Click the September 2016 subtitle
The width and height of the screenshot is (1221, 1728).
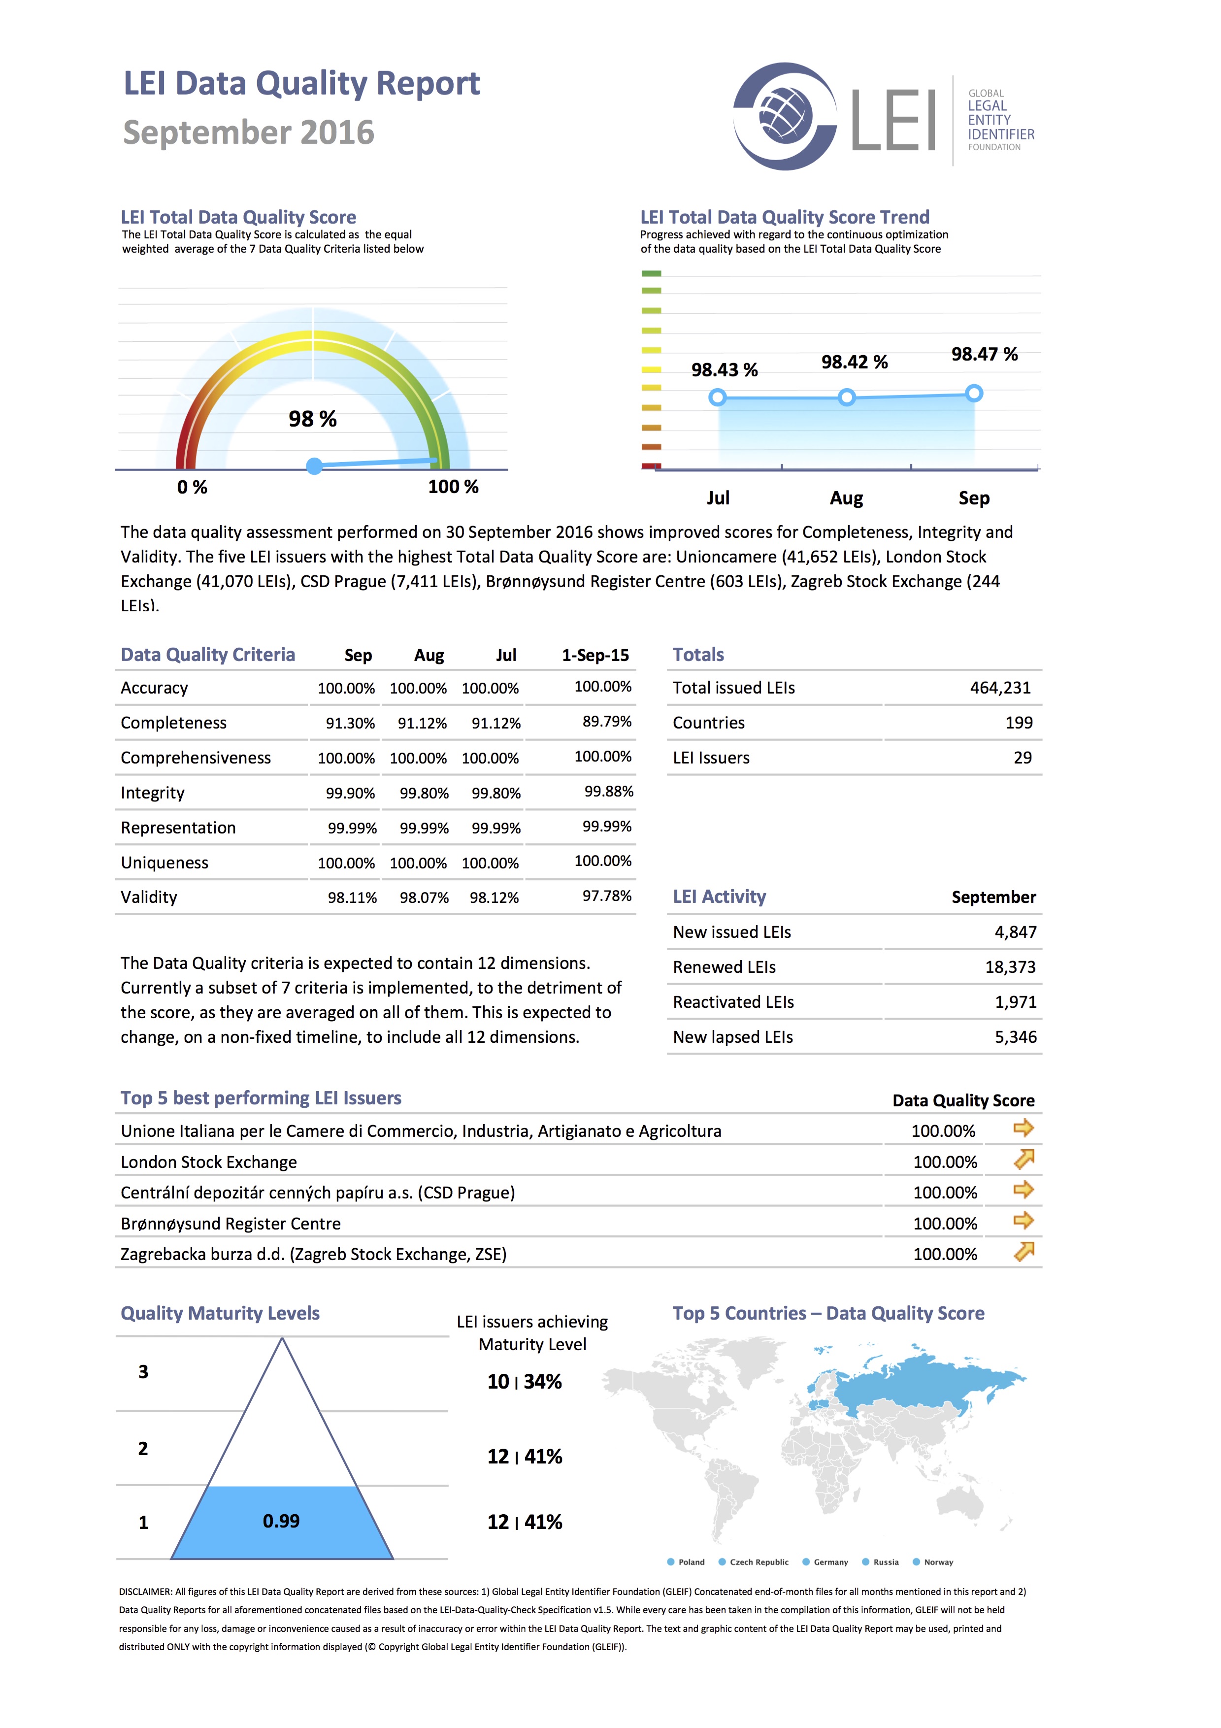(x=248, y=133)
